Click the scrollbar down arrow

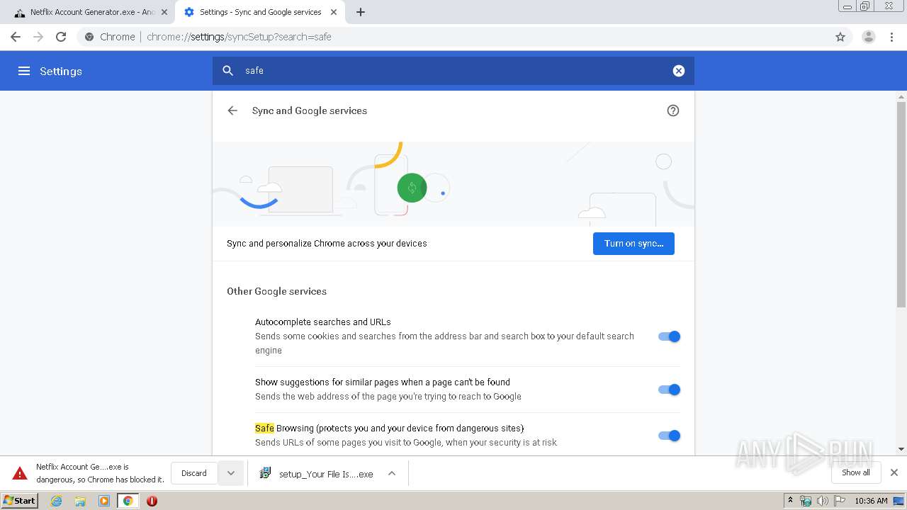901,449
